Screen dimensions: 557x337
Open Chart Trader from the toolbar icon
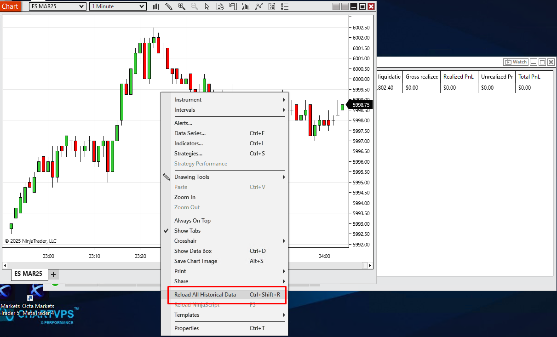click(233, 6)
